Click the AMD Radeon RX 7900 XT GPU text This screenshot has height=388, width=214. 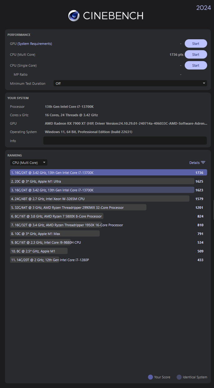126,123
